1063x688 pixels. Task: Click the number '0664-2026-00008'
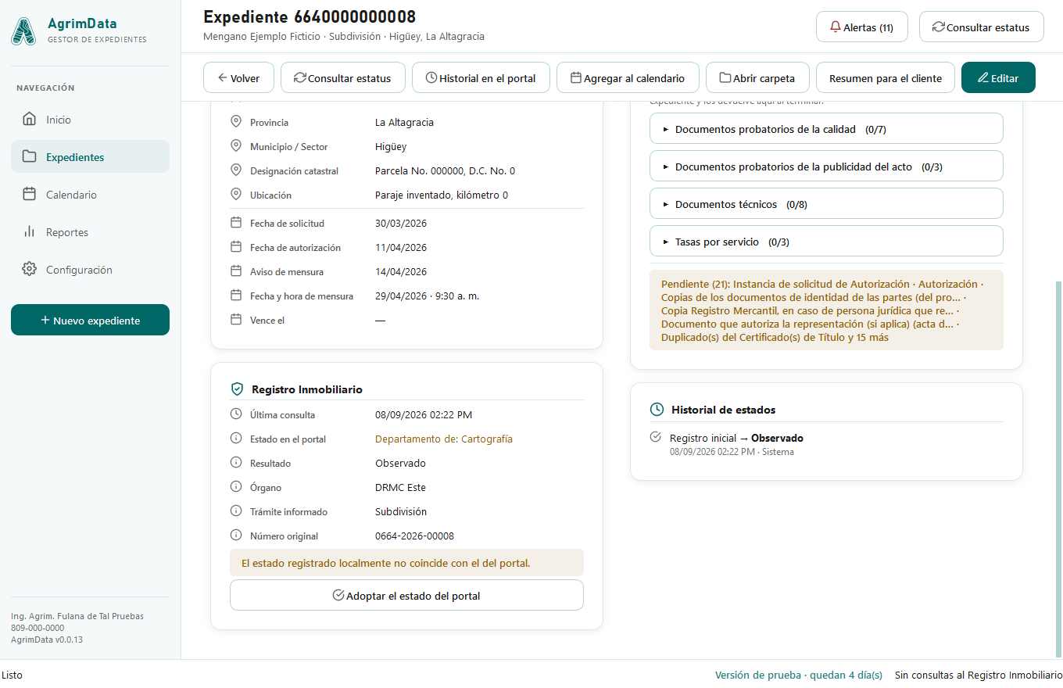[x=414, y=536]
